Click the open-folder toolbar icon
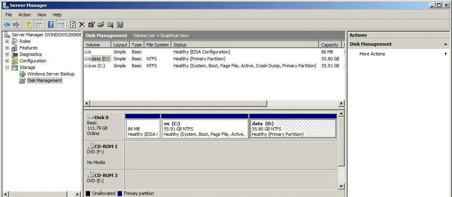The height and width of the screenshot is (197, 452). [101, 25]
